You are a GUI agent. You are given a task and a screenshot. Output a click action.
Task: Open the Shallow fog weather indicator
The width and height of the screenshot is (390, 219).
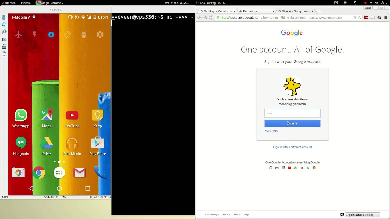pos(210,3)
